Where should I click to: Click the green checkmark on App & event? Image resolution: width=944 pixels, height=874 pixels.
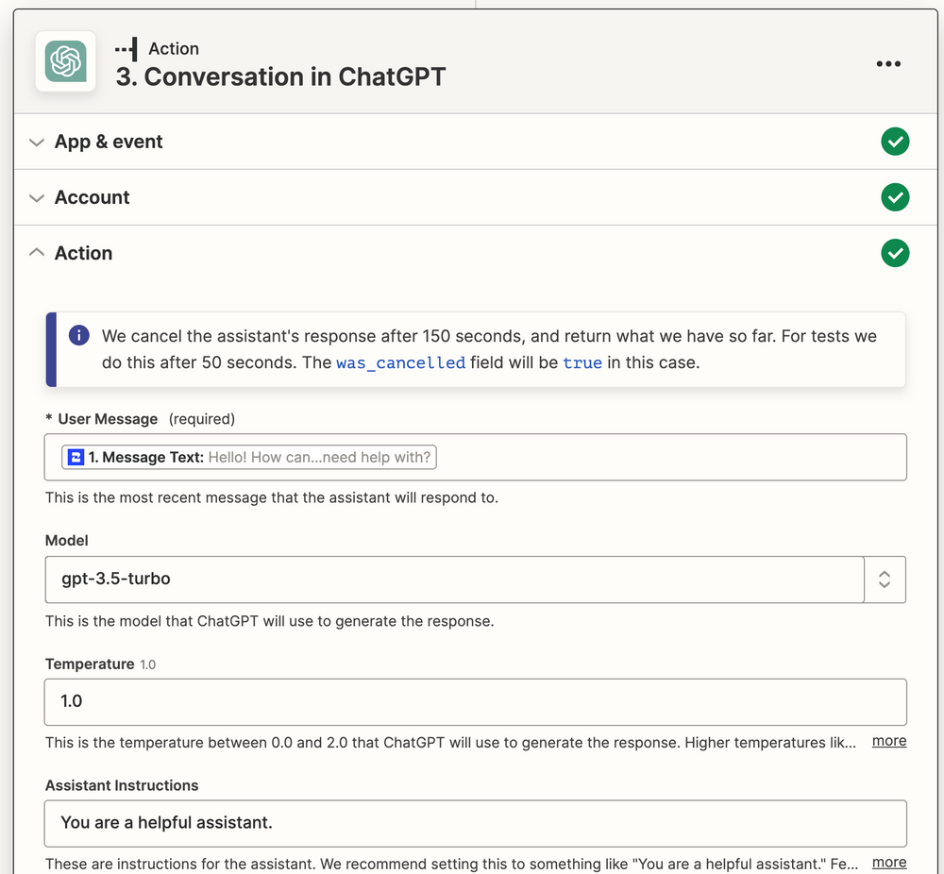click(894, 142)
